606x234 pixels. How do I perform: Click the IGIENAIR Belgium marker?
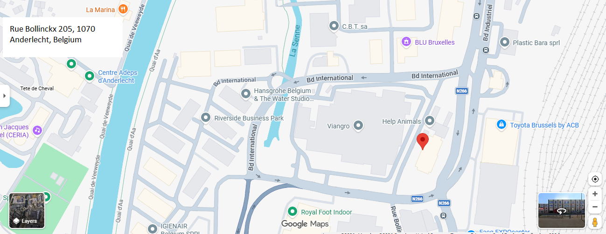tap(153, 228)
